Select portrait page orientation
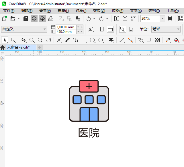Screen dimensions: 184x167 tap(102, 29)
